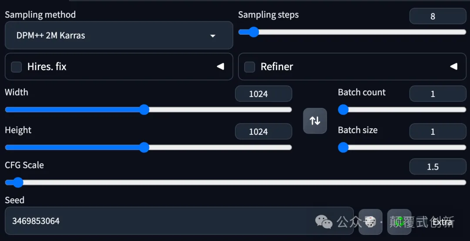Expand the Hires. fix section arrow

[x=220, y=67]
